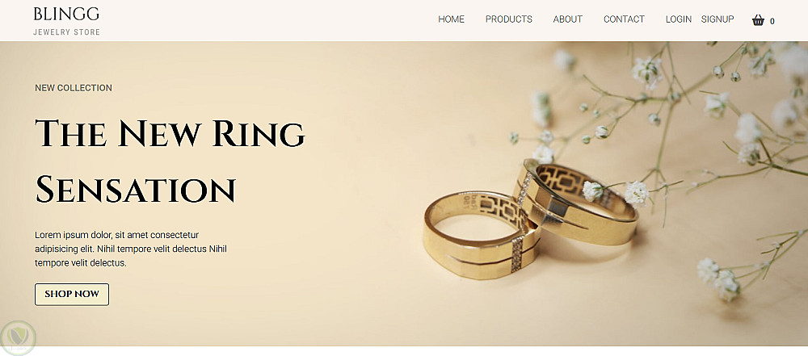
Task: Open the shopping cart basket icon
Action: pos(758,20)
